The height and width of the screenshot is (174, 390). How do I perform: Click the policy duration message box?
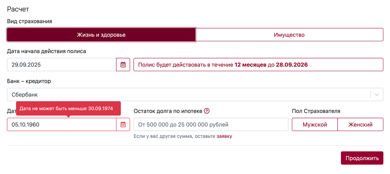pos(258,64)
